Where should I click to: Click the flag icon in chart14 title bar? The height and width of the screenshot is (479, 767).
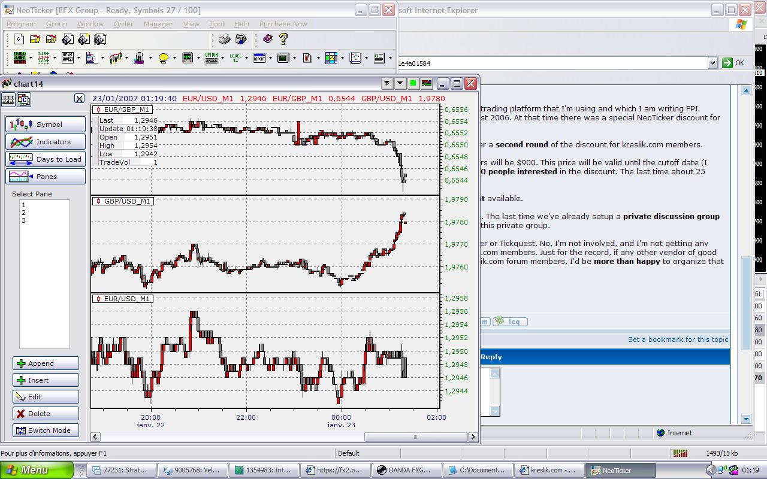(x=427, y=83)
